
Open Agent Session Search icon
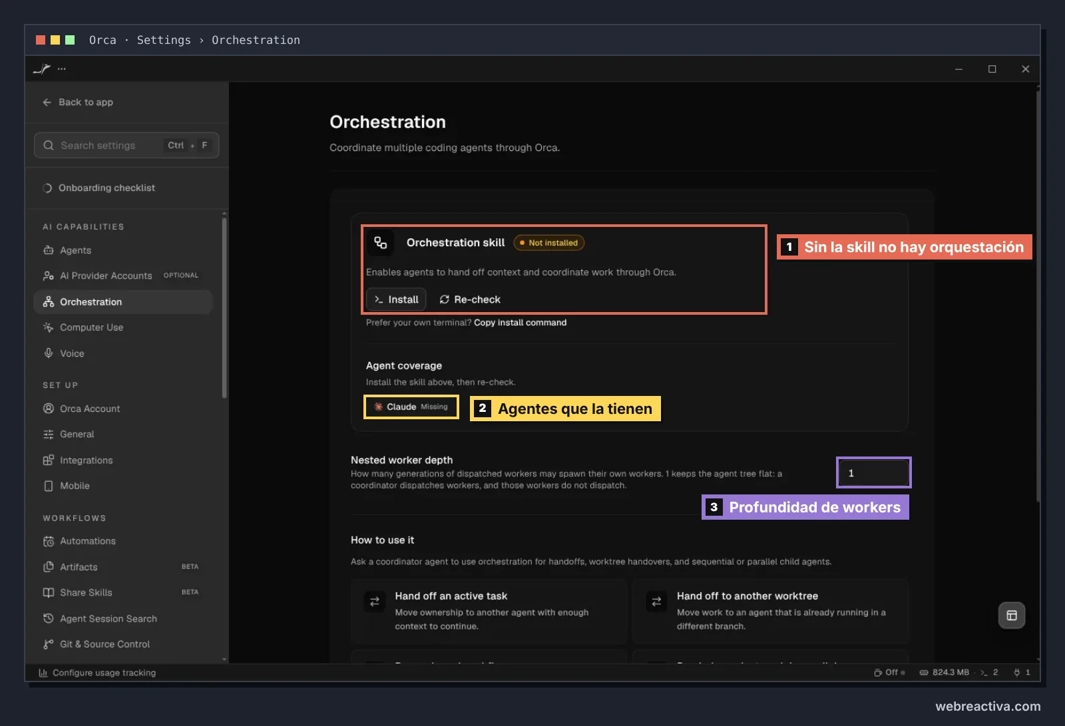pos(49,618)
